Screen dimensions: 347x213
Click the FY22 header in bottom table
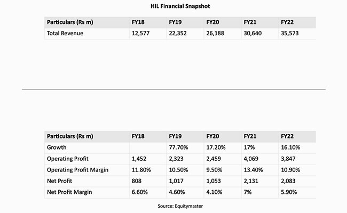click(288, 136)
